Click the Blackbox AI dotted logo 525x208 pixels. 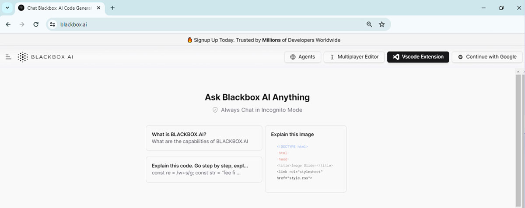22,57
